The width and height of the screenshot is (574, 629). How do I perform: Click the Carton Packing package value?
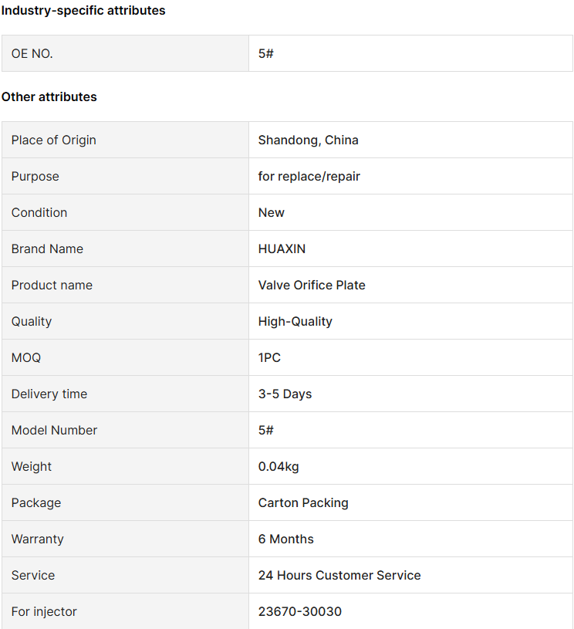pos(303,502)
